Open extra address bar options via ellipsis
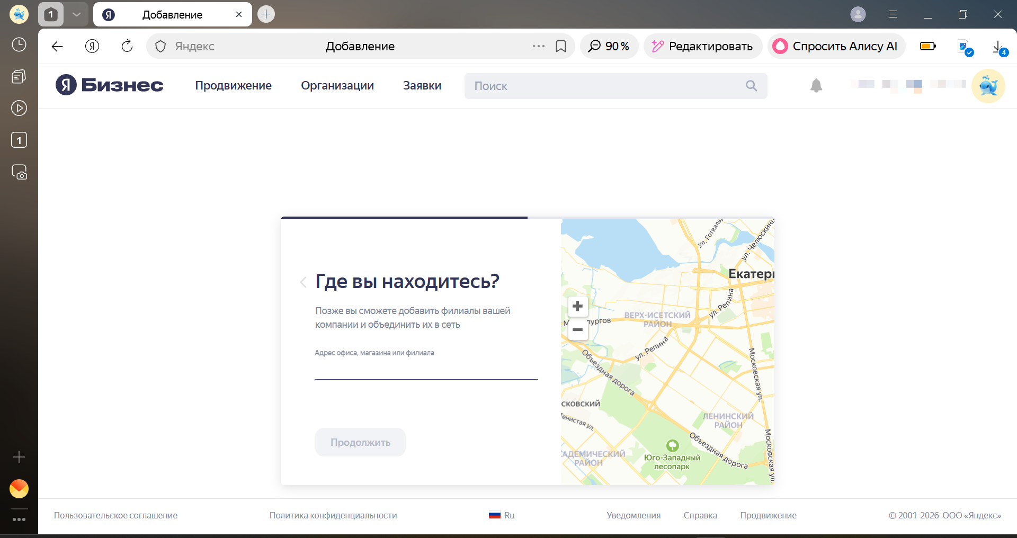The width and height of the screenshot is (1017, 538). pos(538,46)
